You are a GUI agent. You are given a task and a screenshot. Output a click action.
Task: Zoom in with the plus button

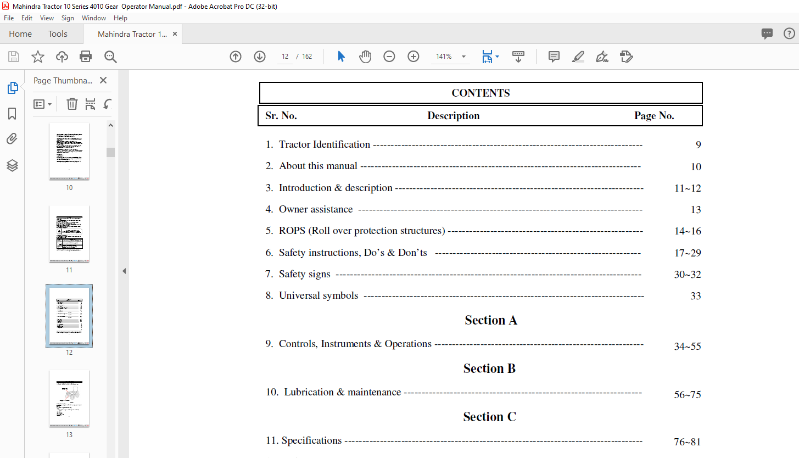coord(414,57)
